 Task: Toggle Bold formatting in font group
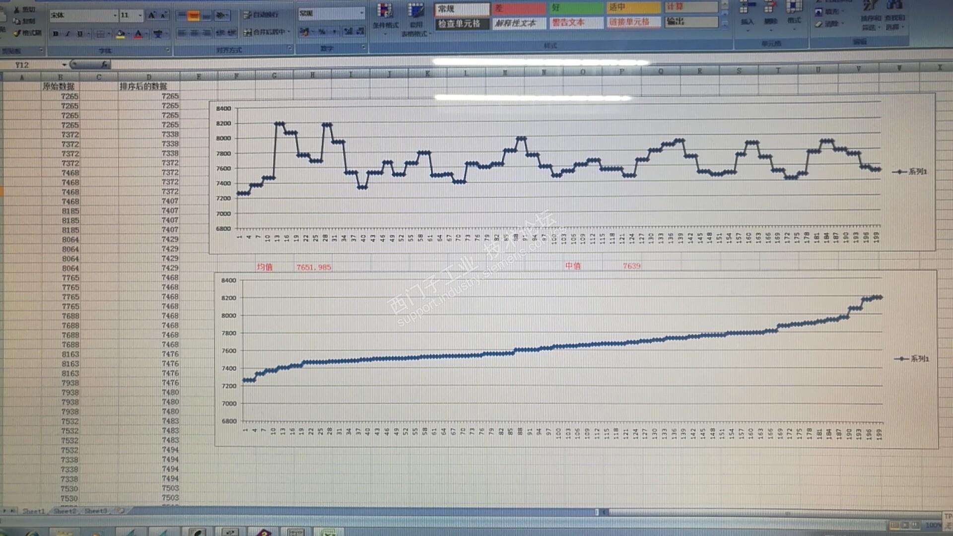[55, 34]
